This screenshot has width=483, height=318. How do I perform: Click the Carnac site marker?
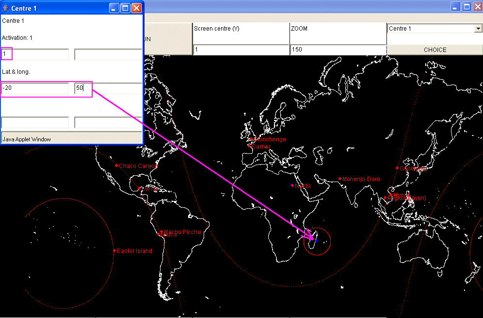(x=249, y=146)
